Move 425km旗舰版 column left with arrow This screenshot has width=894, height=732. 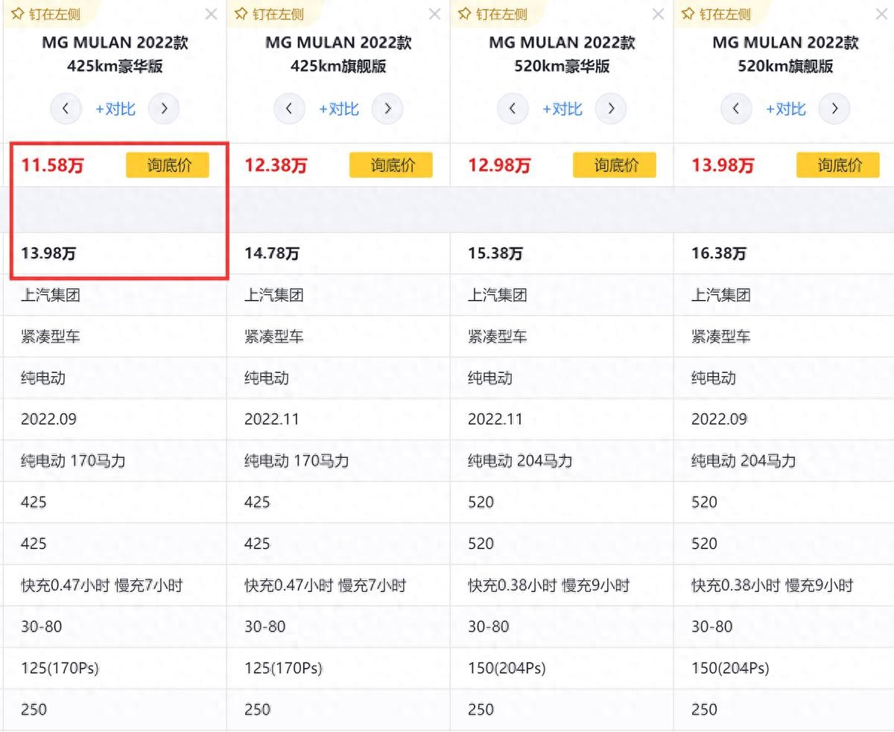click(290, 109)
